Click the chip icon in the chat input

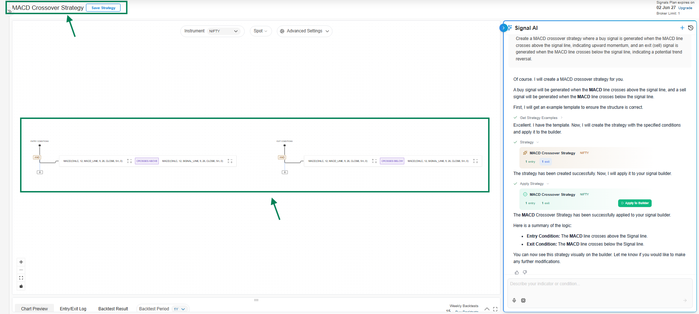click(x=523, y=301)
